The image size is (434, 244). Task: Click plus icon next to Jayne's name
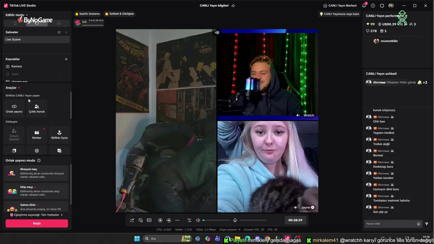pyautogui.click(x=313, y=207)
